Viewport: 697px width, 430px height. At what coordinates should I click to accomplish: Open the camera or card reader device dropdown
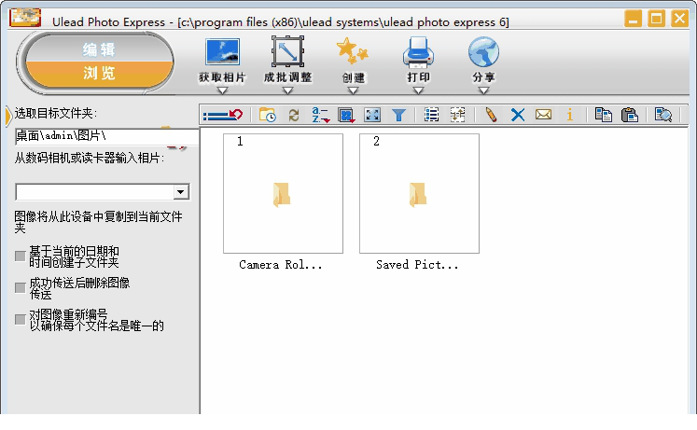(180, 192)
